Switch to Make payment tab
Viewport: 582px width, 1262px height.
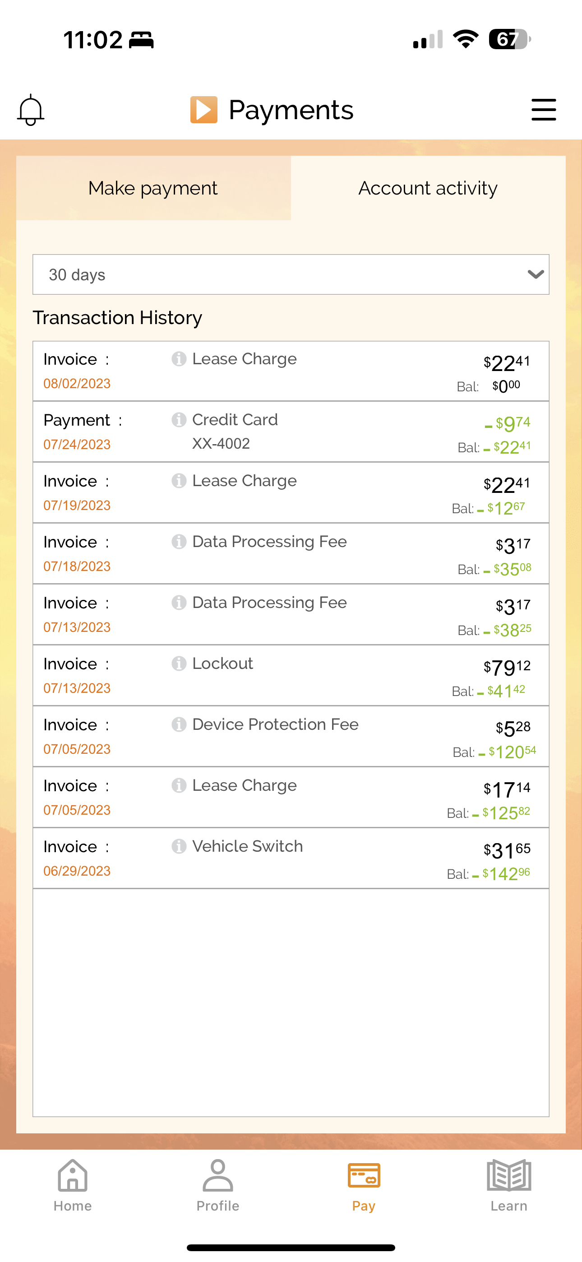tap(153, 188)
